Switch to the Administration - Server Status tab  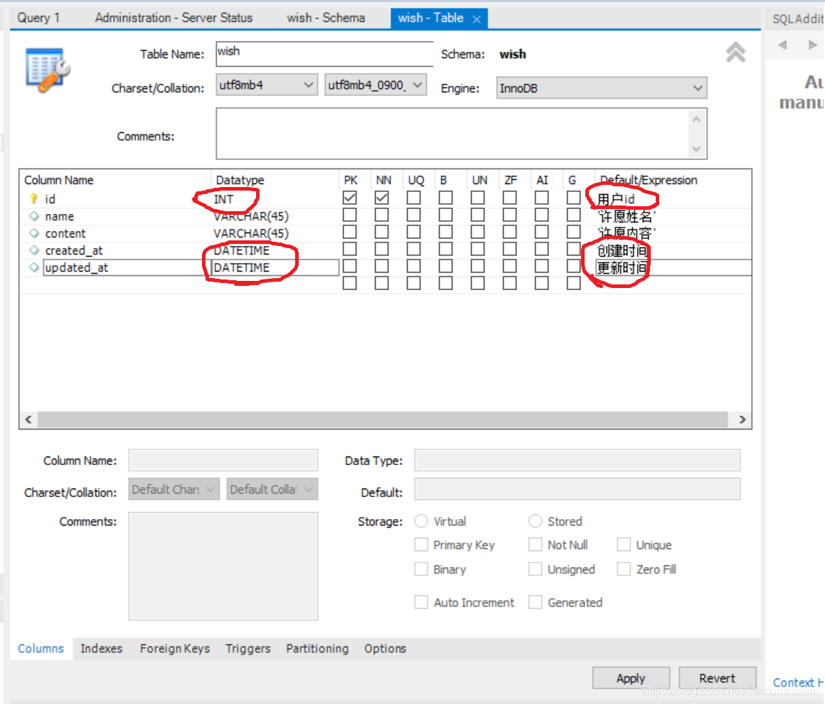click(173, 17)
